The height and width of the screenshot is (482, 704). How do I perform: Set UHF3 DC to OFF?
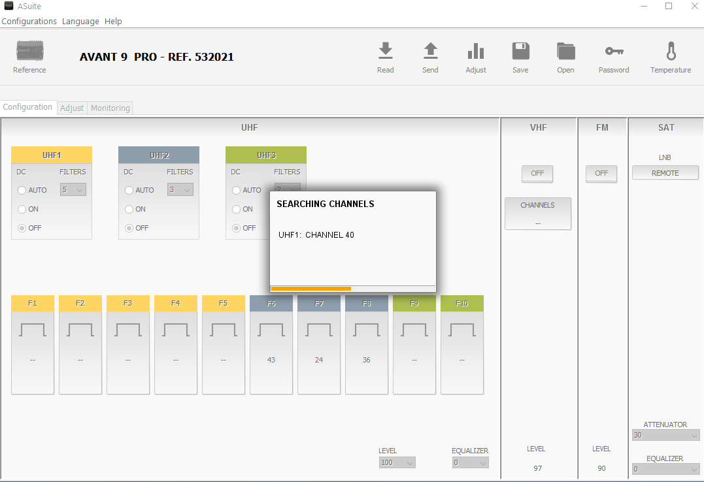(236, 228)
